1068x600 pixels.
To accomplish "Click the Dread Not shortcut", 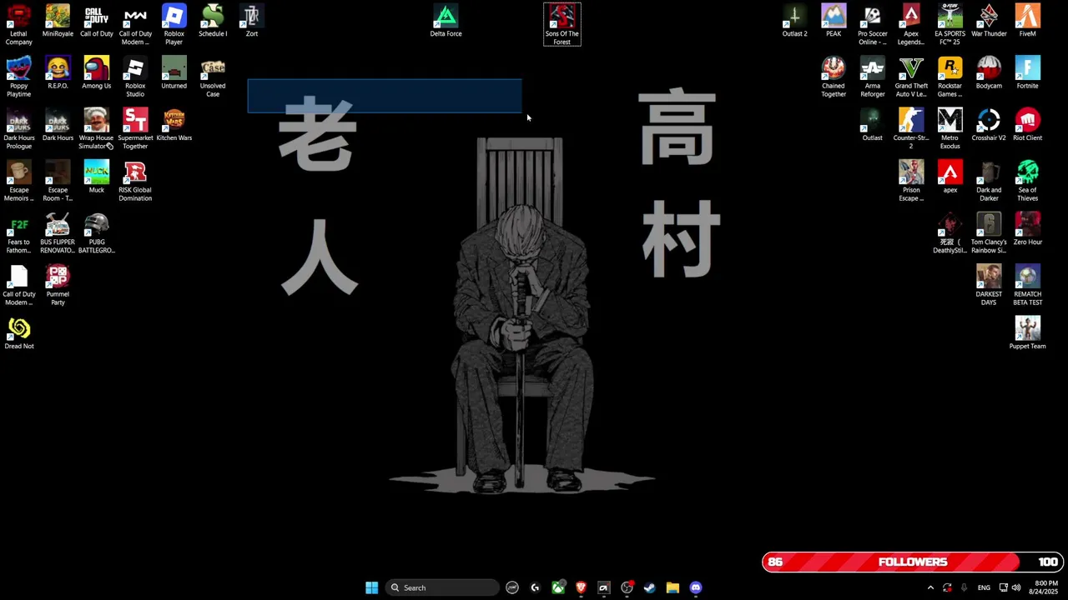I will coord(18,334).
